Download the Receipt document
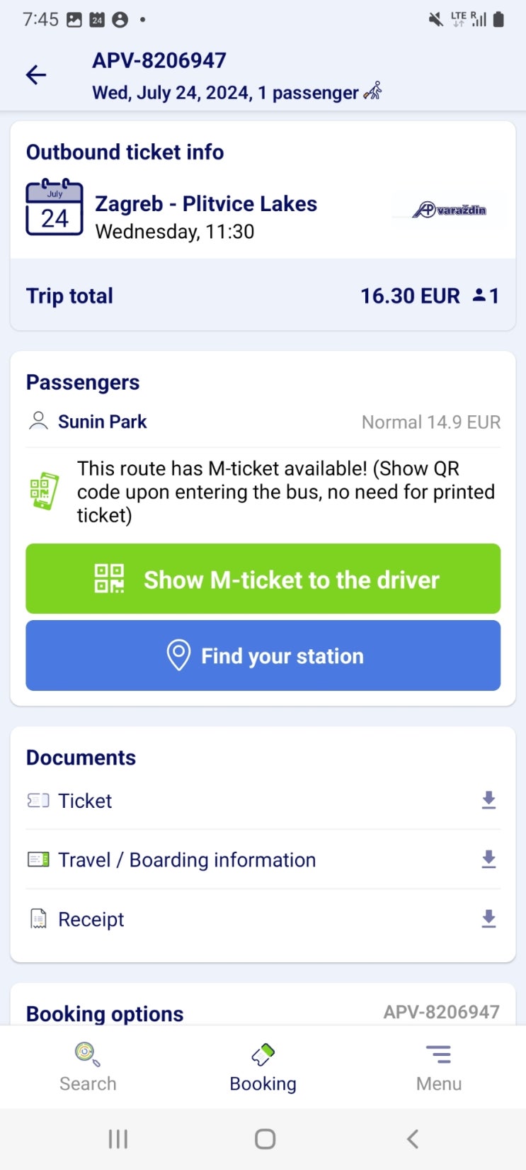526x1170 pixels. tap(488, 919)
